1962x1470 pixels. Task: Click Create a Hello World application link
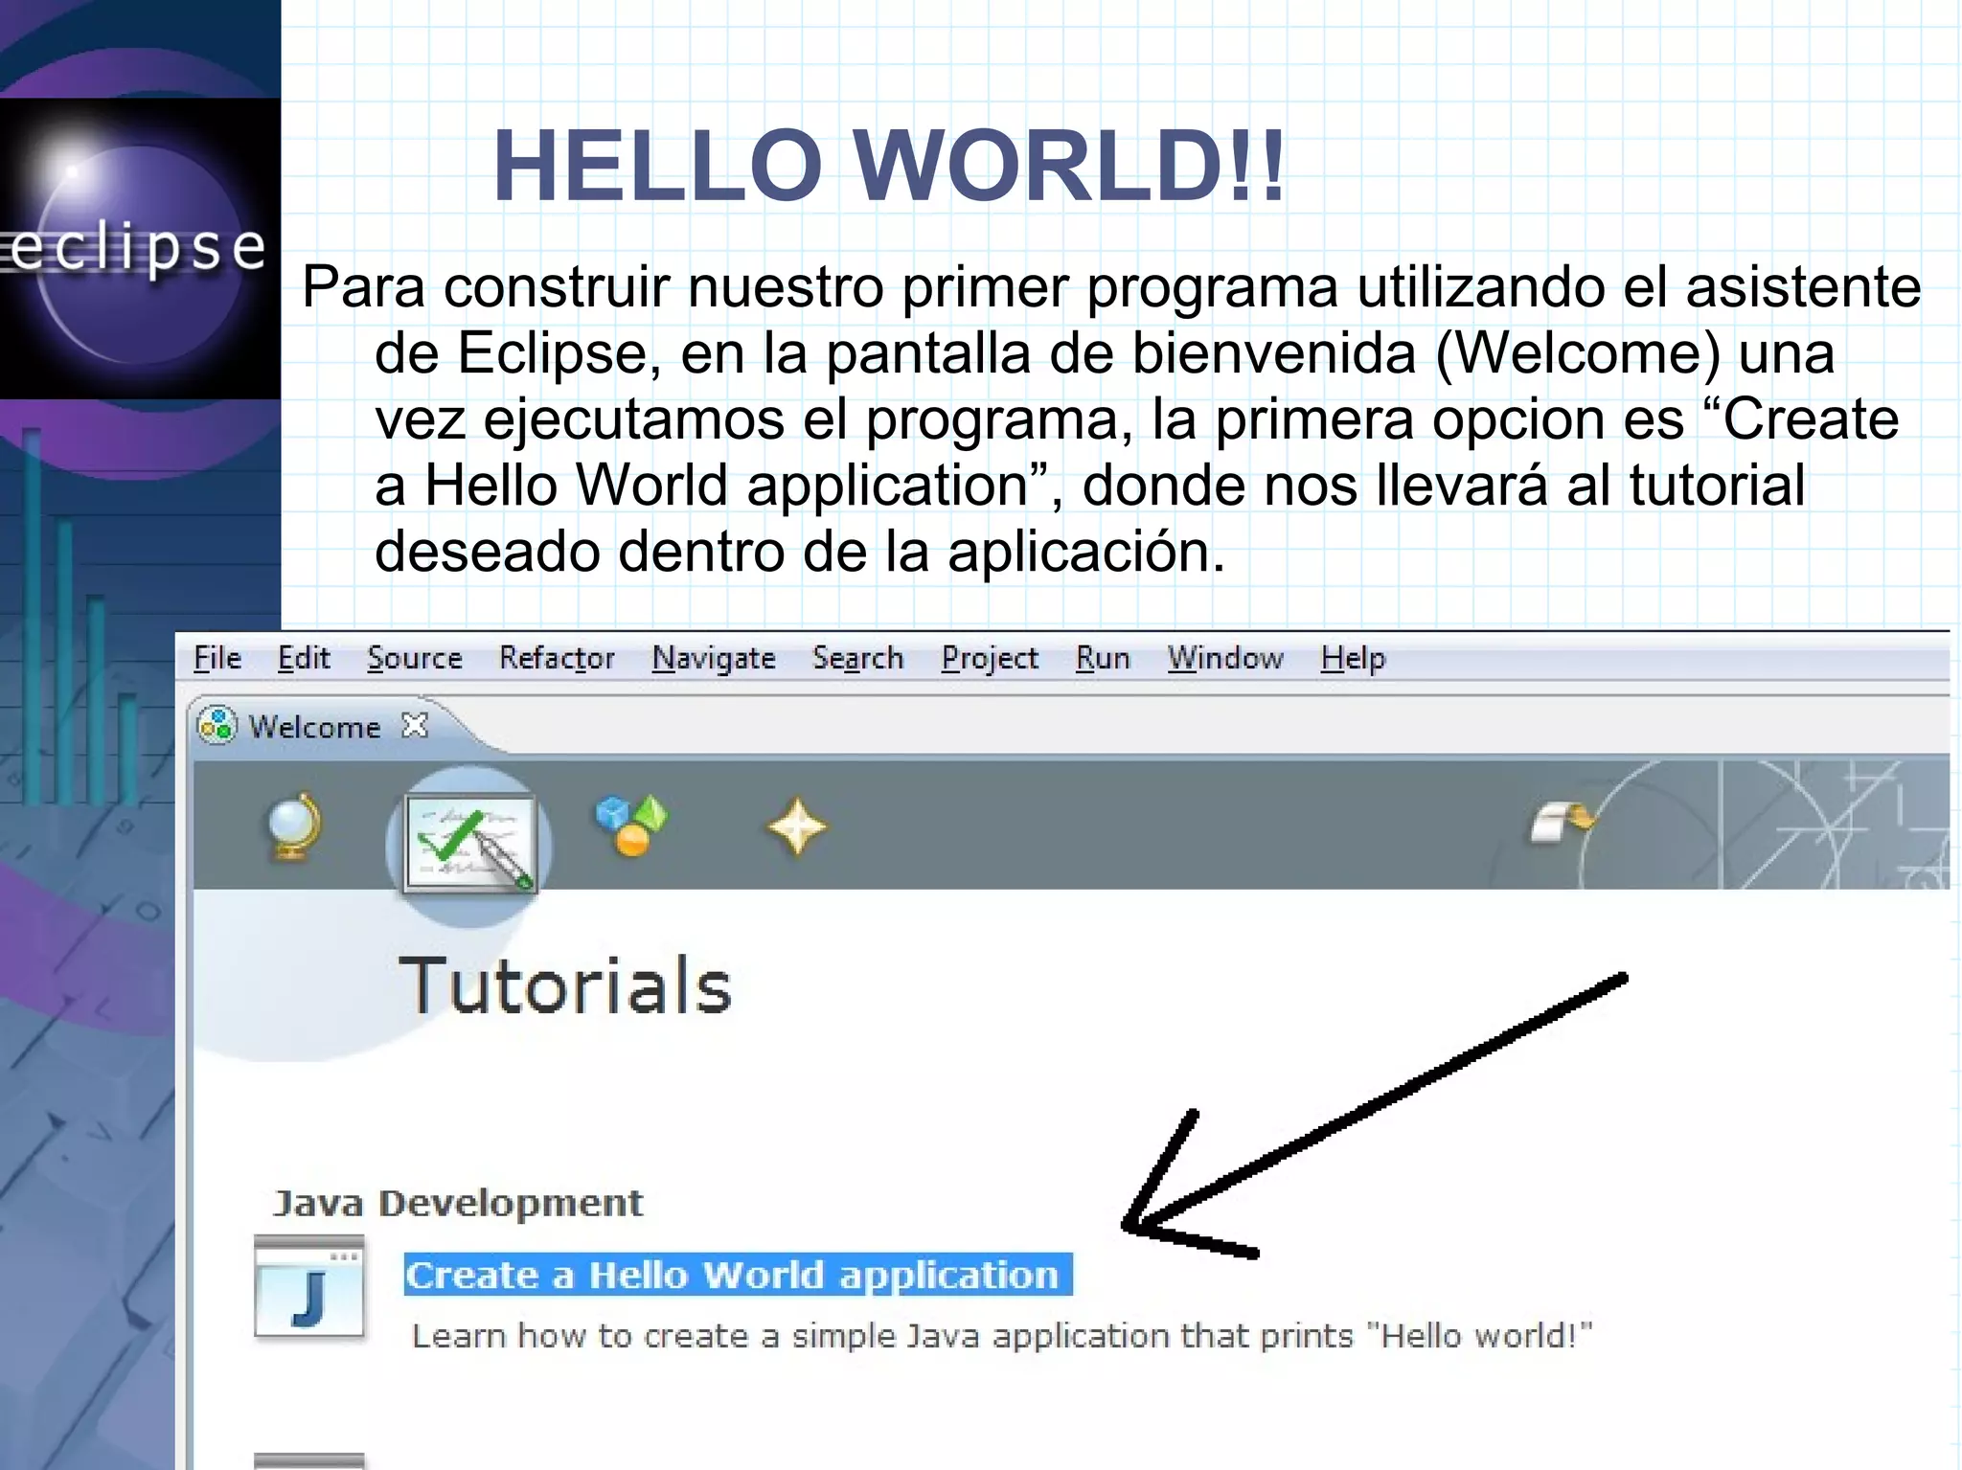tap(734, 1275)
